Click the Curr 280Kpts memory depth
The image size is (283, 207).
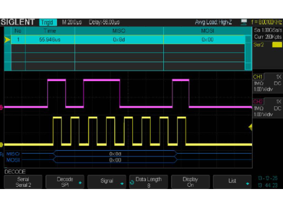[x=268, y=37]
